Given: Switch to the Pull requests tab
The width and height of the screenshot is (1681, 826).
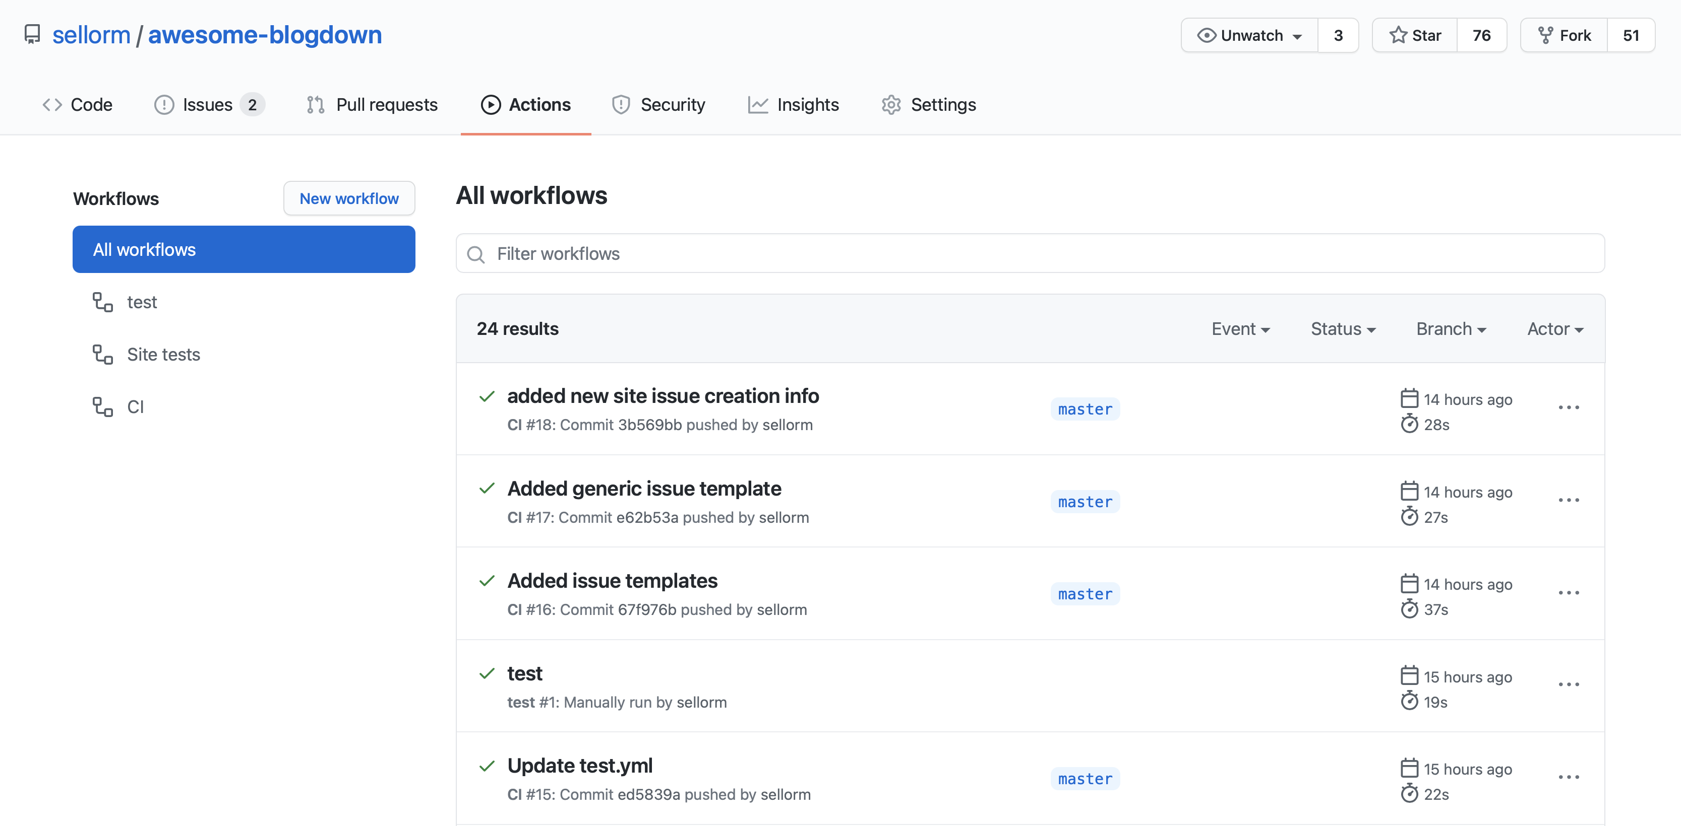Looking at the screenshot, I should pos(372,105).
